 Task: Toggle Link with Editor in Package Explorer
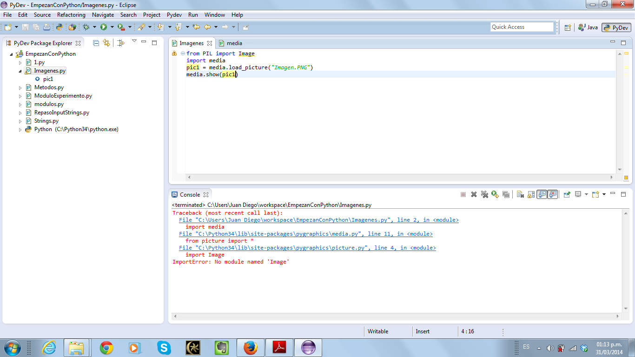tap(106, 43)
